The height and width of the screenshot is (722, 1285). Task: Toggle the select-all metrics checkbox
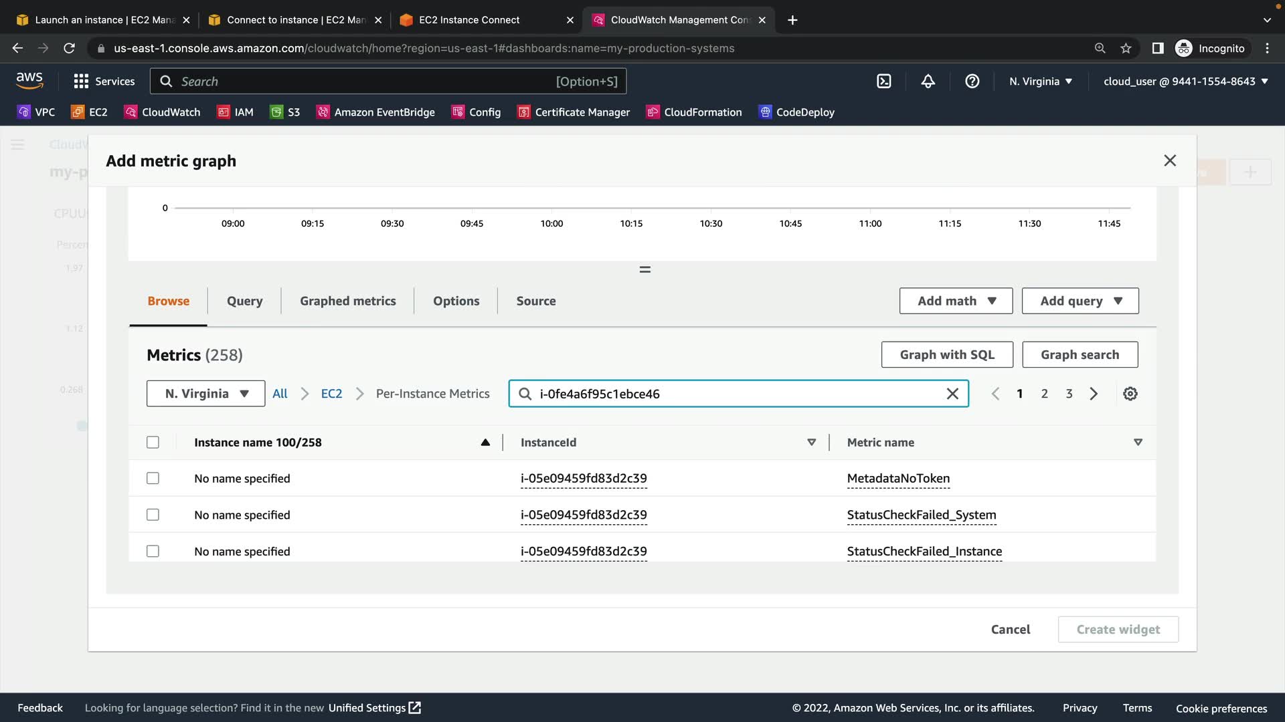coord(153,443)
